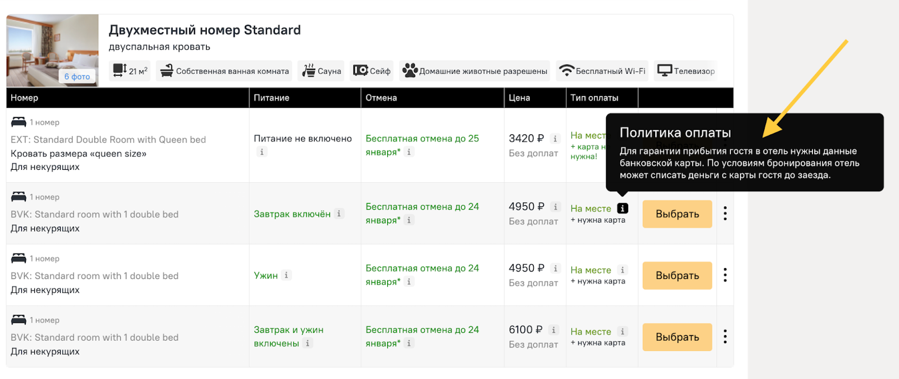The height and width of the screenshot is (379, 899).
Task: Open cancellation info icon in 6100 ₽ row
Action: coord(409,343)
